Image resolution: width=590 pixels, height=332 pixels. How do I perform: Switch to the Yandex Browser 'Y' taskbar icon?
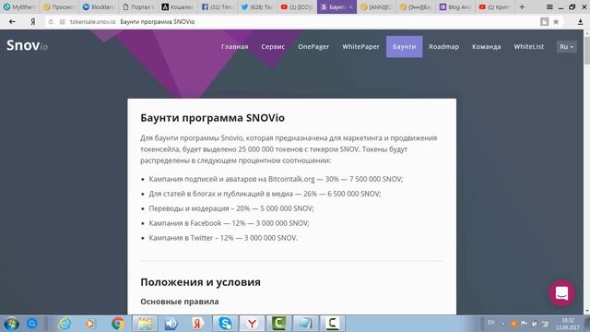[252, 324]
